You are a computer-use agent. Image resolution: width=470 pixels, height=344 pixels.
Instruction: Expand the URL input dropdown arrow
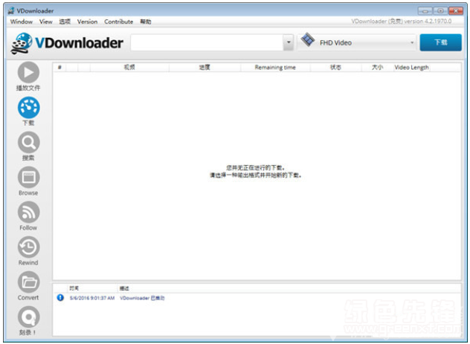[289, 42]
